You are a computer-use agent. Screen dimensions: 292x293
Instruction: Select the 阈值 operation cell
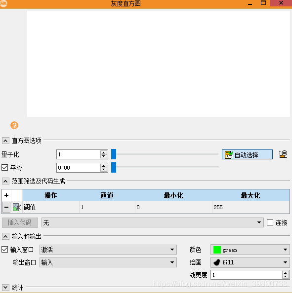pos(51,207)
